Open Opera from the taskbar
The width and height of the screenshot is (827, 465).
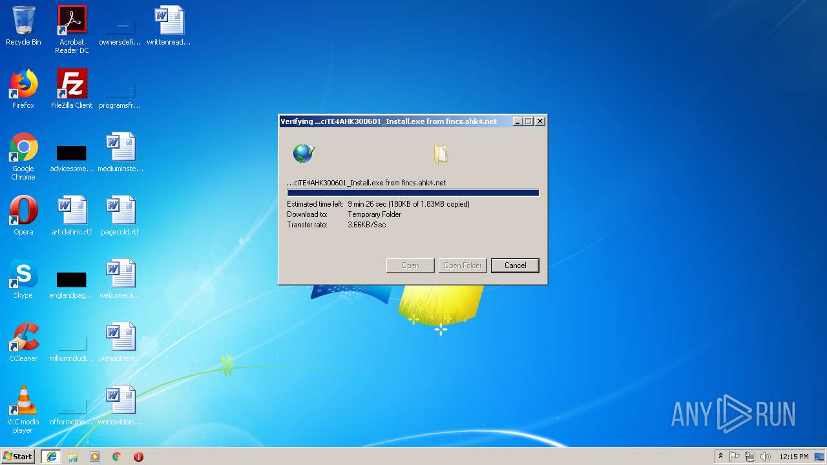(138, 457)
